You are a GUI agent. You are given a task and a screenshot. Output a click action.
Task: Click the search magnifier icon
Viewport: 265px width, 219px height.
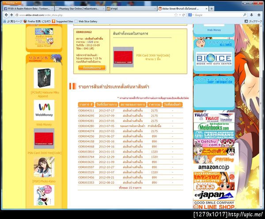245,15
